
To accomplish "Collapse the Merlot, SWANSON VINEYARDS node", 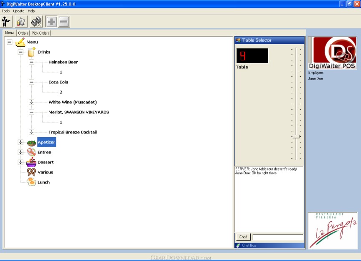I will (x=31, y=112).
